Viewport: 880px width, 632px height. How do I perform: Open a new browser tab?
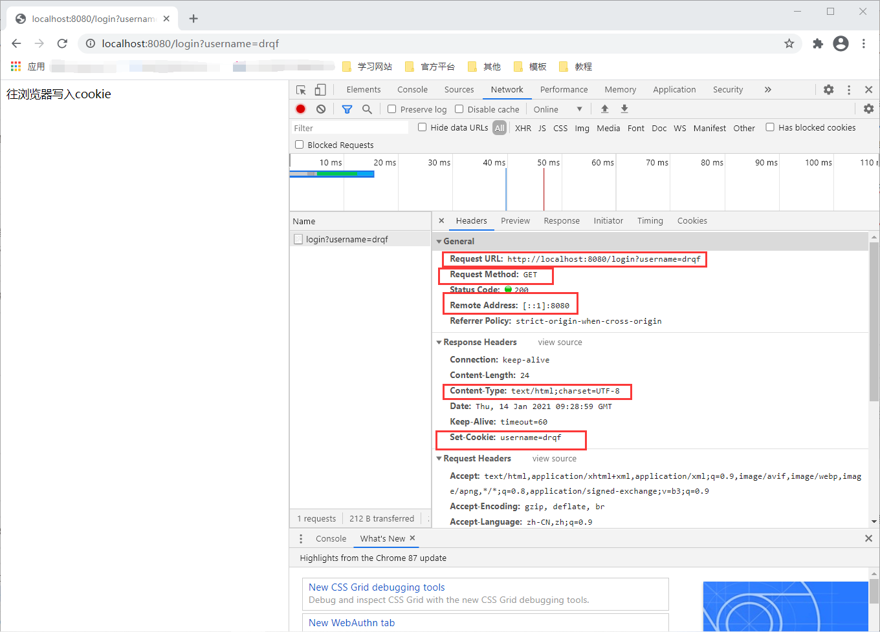click(193, 19)
